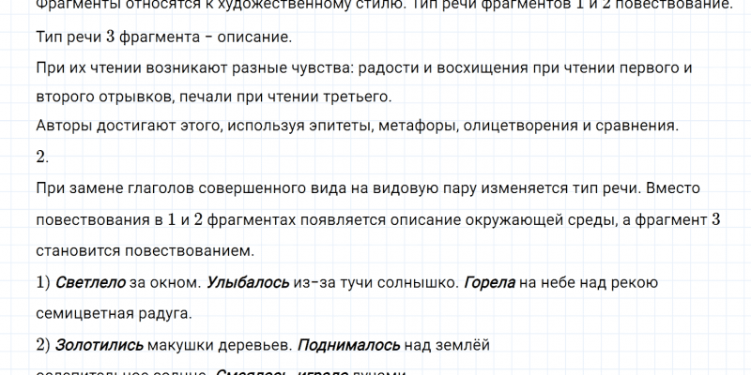Image resolution: width=751 pixels, height=375 pixels.
Task: Click the word "солнышко" in the sentence
Action: click(427, 281)
